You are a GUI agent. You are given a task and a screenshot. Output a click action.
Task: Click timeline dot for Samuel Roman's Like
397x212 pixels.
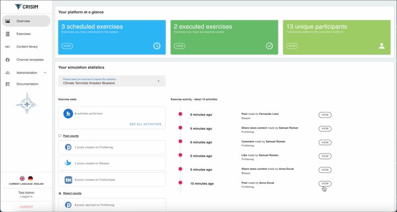[x=180, y=155]
